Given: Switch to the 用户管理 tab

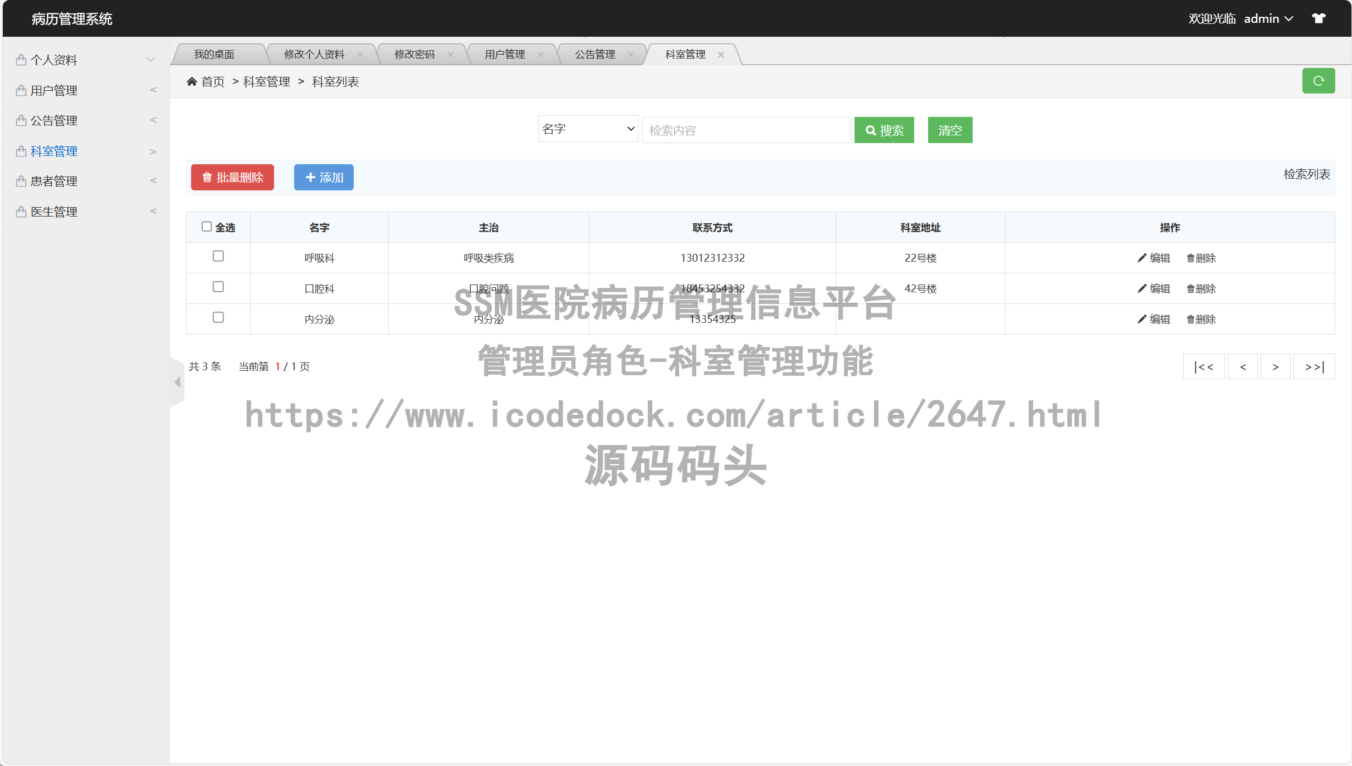Looking at the screenshot, I should 504,54.
